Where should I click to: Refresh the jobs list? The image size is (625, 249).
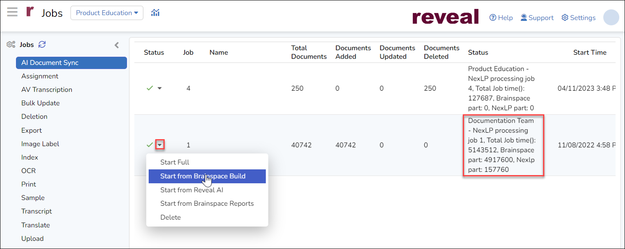pos(42,44)
